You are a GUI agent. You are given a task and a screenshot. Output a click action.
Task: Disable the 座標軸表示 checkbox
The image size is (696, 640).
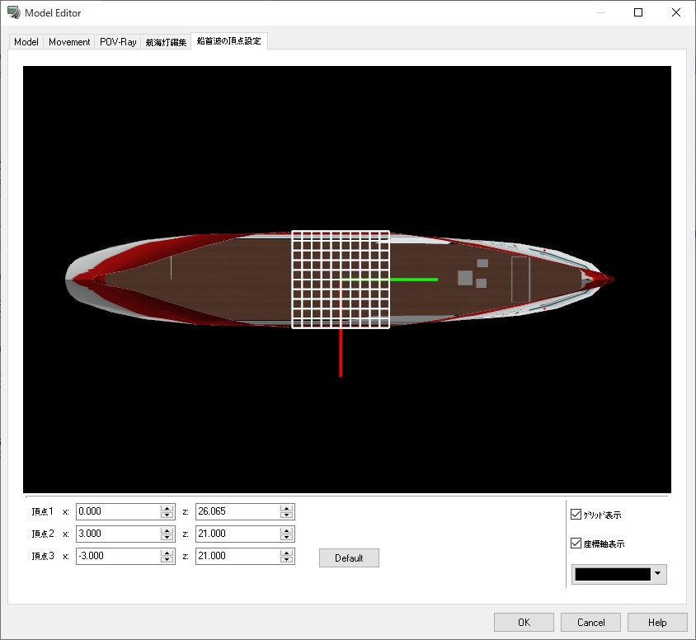576,544
